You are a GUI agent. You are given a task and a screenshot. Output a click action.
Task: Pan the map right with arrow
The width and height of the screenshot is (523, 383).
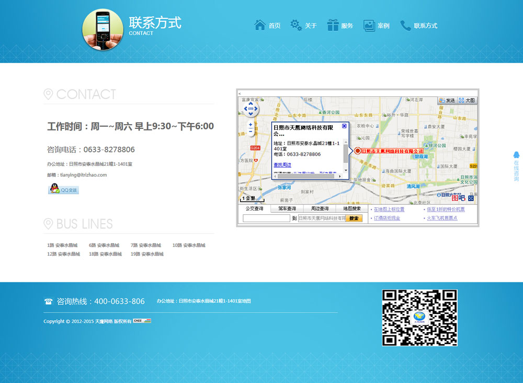256,108
